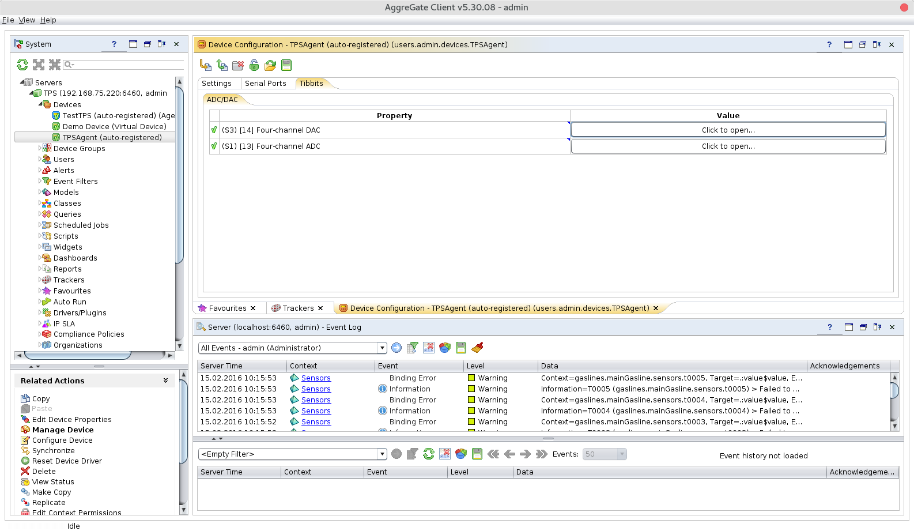Click the green floppy icon in the top Event Log toolbar
914x531 pixels.
tap(461, 348)
